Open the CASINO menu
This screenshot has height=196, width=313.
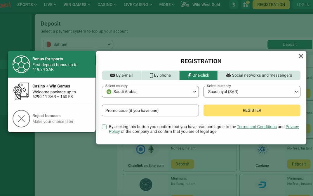(x=107, y=5)
